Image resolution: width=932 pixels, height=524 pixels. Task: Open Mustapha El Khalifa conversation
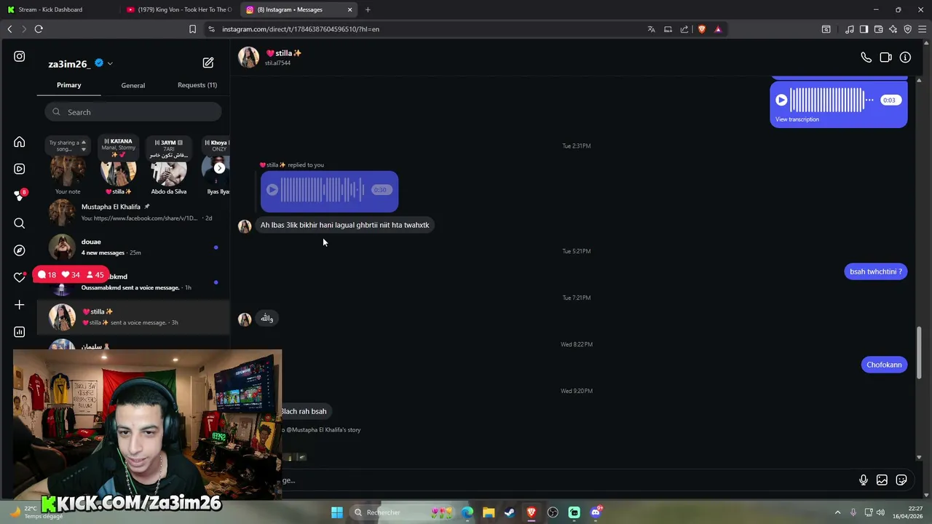pos(133,212)
